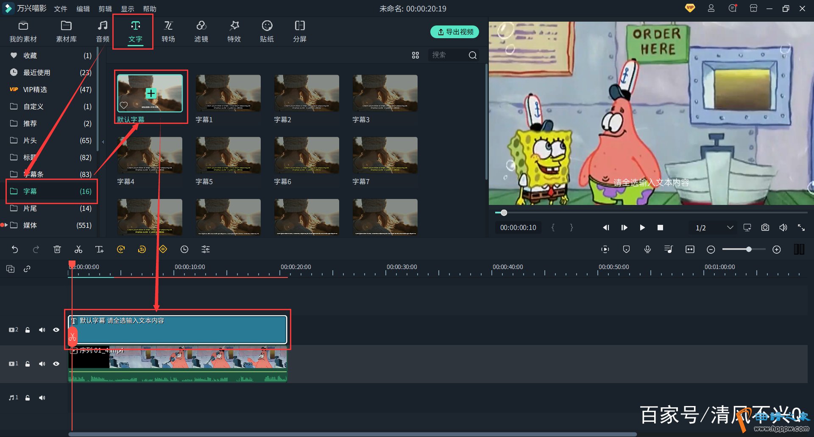The image size is (814, 437).
Task: Mute the audio track 1 speaker
Action: (42, 398)
